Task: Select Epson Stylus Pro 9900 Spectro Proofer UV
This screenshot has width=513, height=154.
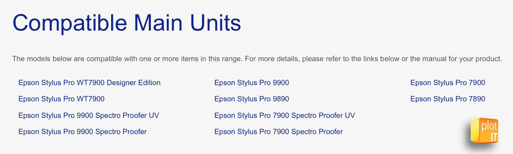Action: 89,115
